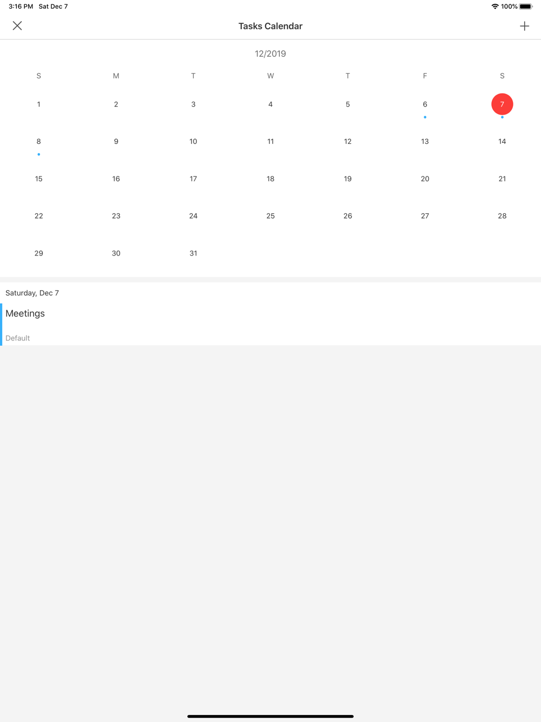Screen dimensions: 541x722
Task: Select date 4 in the calendar
Action: [270, 104]
